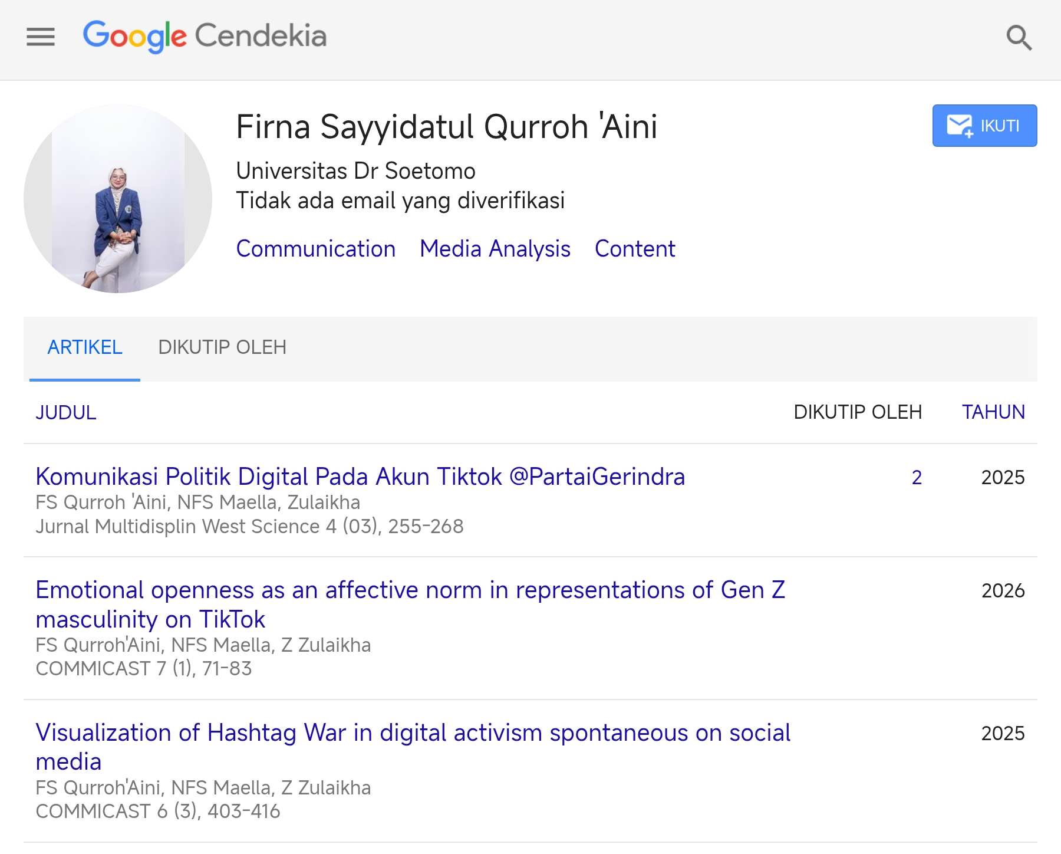
Task: Open the author's profile photo
Action: (118, 199)
